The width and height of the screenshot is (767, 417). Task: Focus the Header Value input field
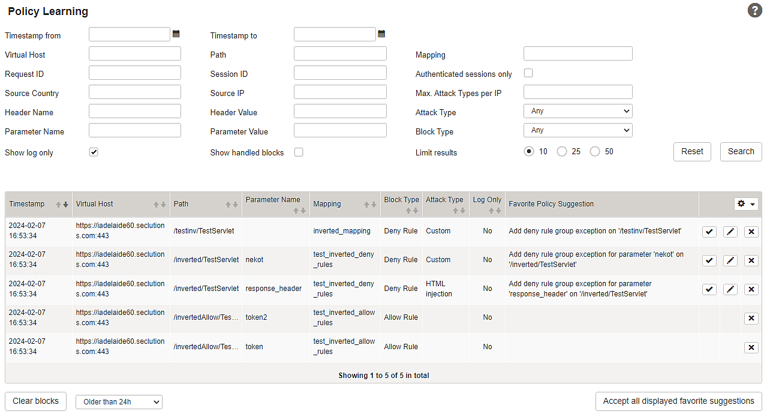coord(340,111)
